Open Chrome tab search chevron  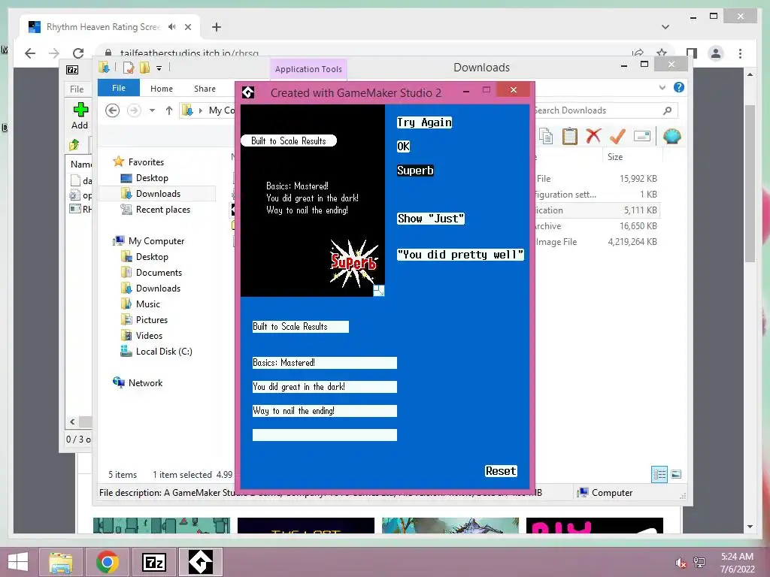point(665,27)
